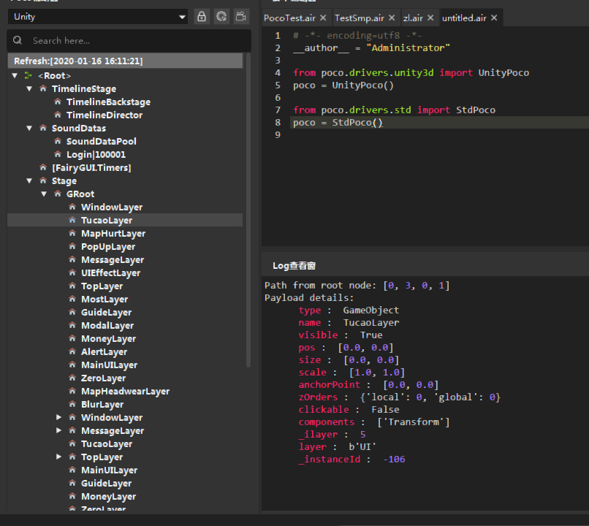The width and height of the screenshot is (589, 526).
Task: Expand the MessageLayer node with arrow
Action: pos(58,430)
